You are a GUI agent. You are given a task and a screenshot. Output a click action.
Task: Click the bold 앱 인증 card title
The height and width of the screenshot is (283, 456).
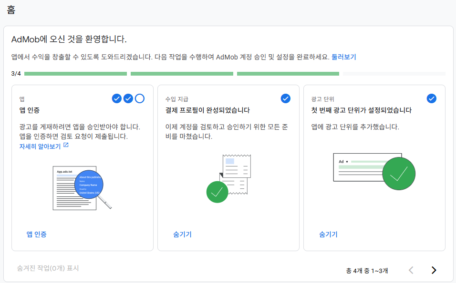tap(30, 110)
